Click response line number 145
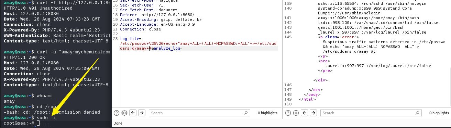The height and width of the screenshot is (128, 451). (x=288, y=37)
